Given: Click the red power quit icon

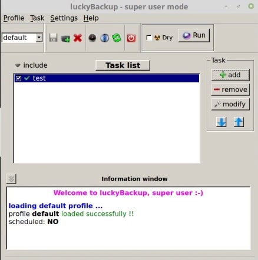Looking at the screenshot, I should pyautogui.click(x=131, y=38).
